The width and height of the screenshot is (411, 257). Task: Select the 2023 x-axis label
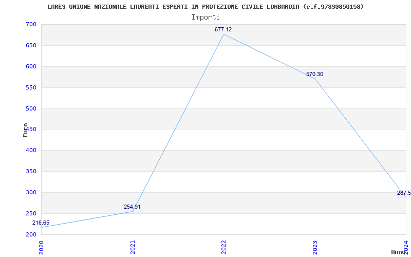315,248
